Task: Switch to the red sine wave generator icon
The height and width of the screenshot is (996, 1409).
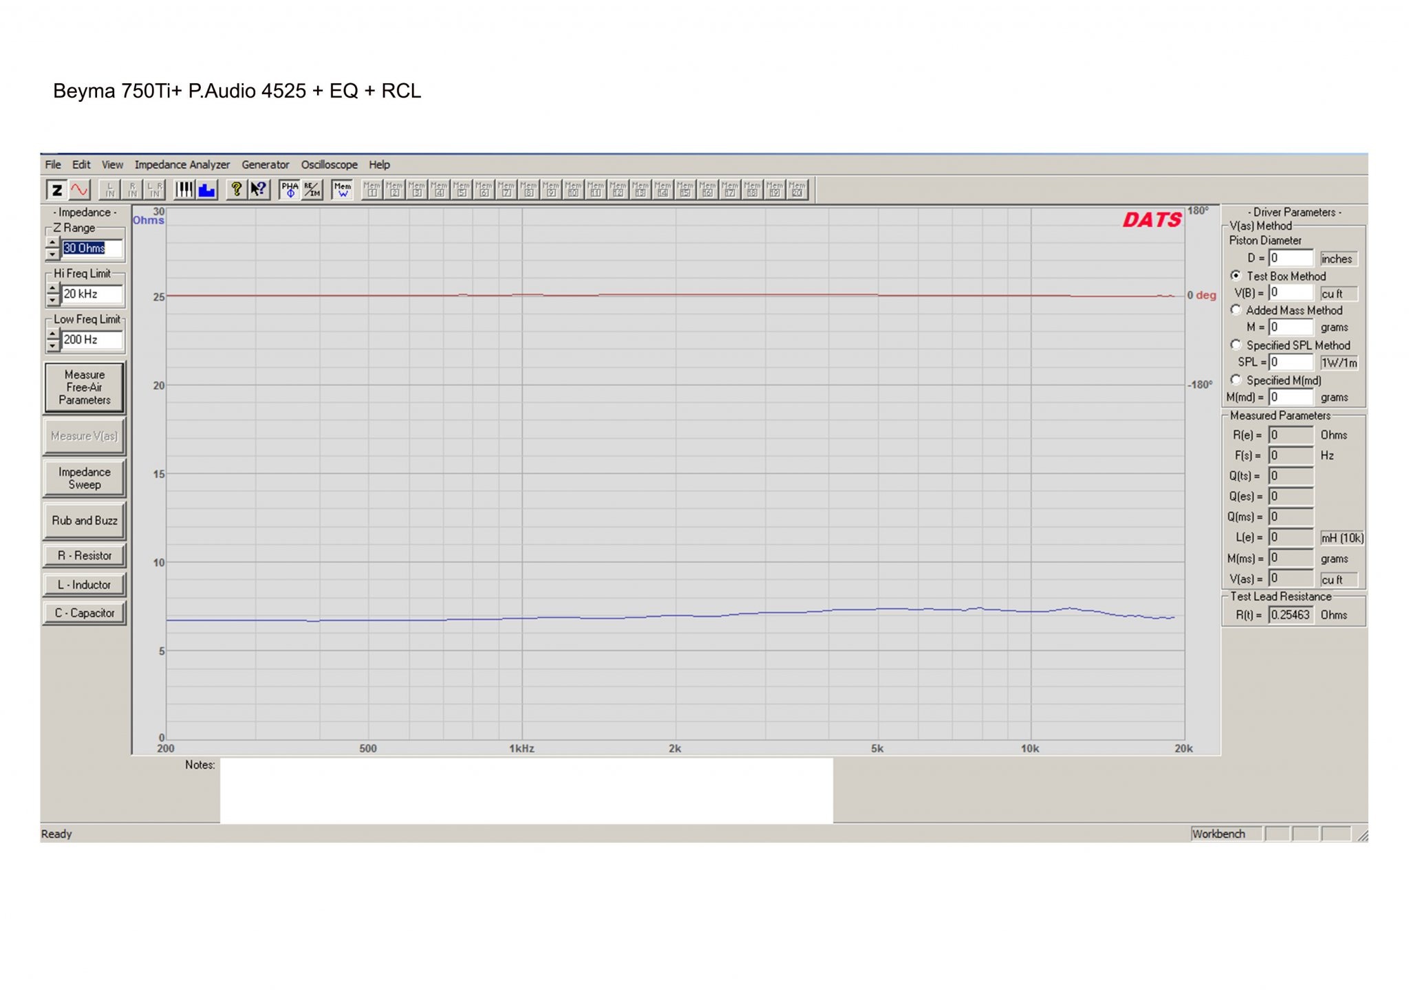Action: [80, 191]
